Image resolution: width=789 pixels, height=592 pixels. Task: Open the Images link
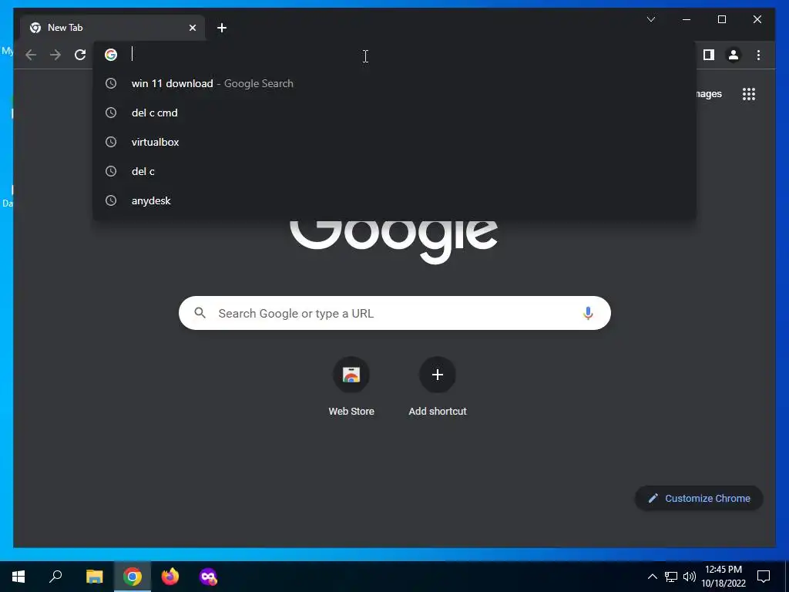tap(709, 94)
